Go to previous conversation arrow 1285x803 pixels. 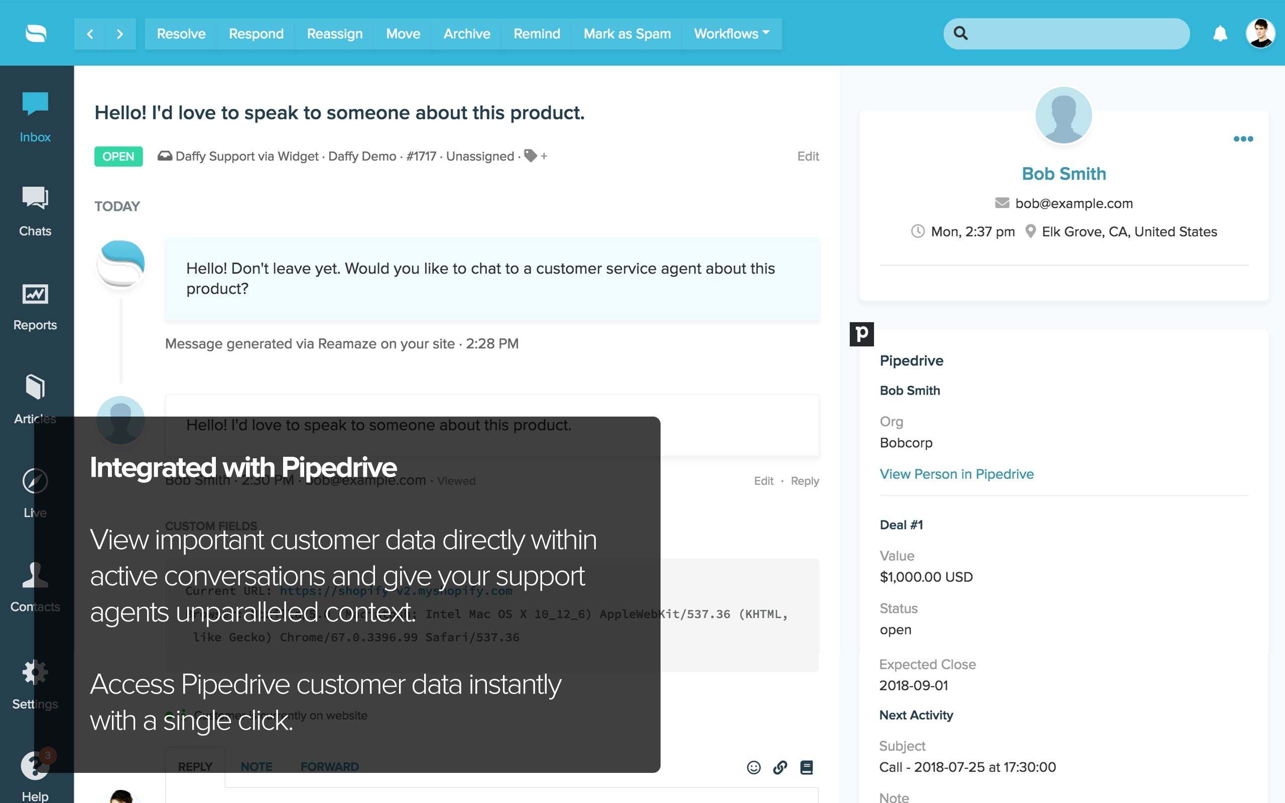coord(90,34)
